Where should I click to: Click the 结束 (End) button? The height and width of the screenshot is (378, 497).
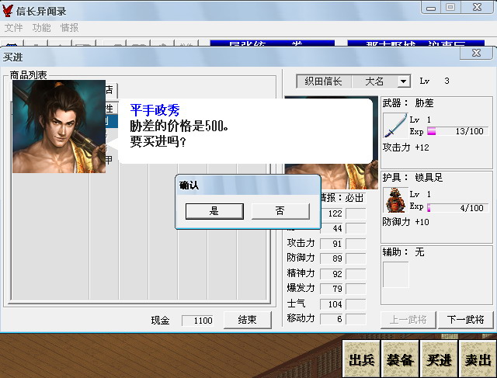pos(248,320)
